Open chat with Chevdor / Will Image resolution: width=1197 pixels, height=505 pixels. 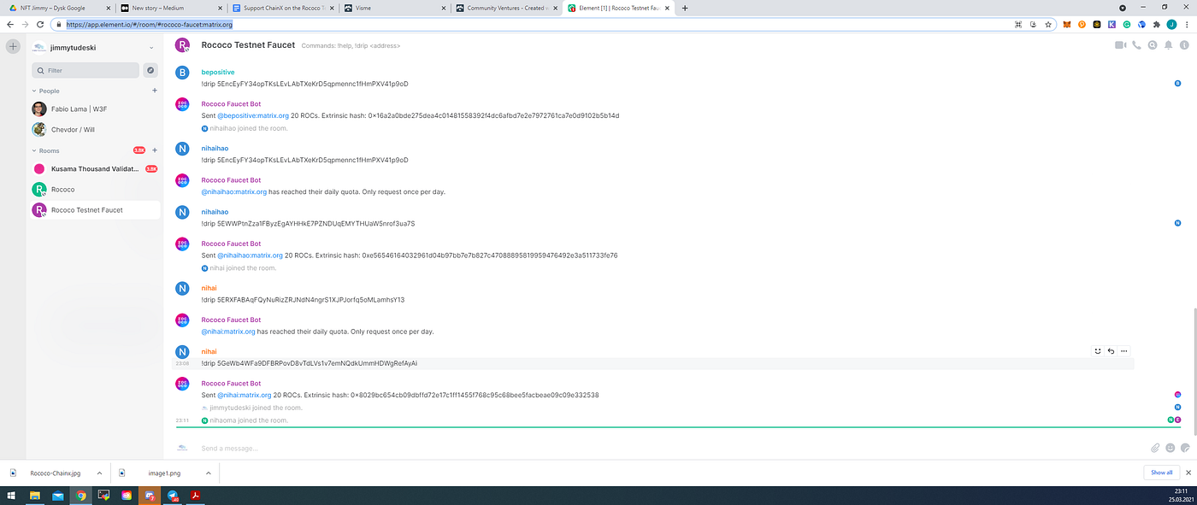point(96,129)
